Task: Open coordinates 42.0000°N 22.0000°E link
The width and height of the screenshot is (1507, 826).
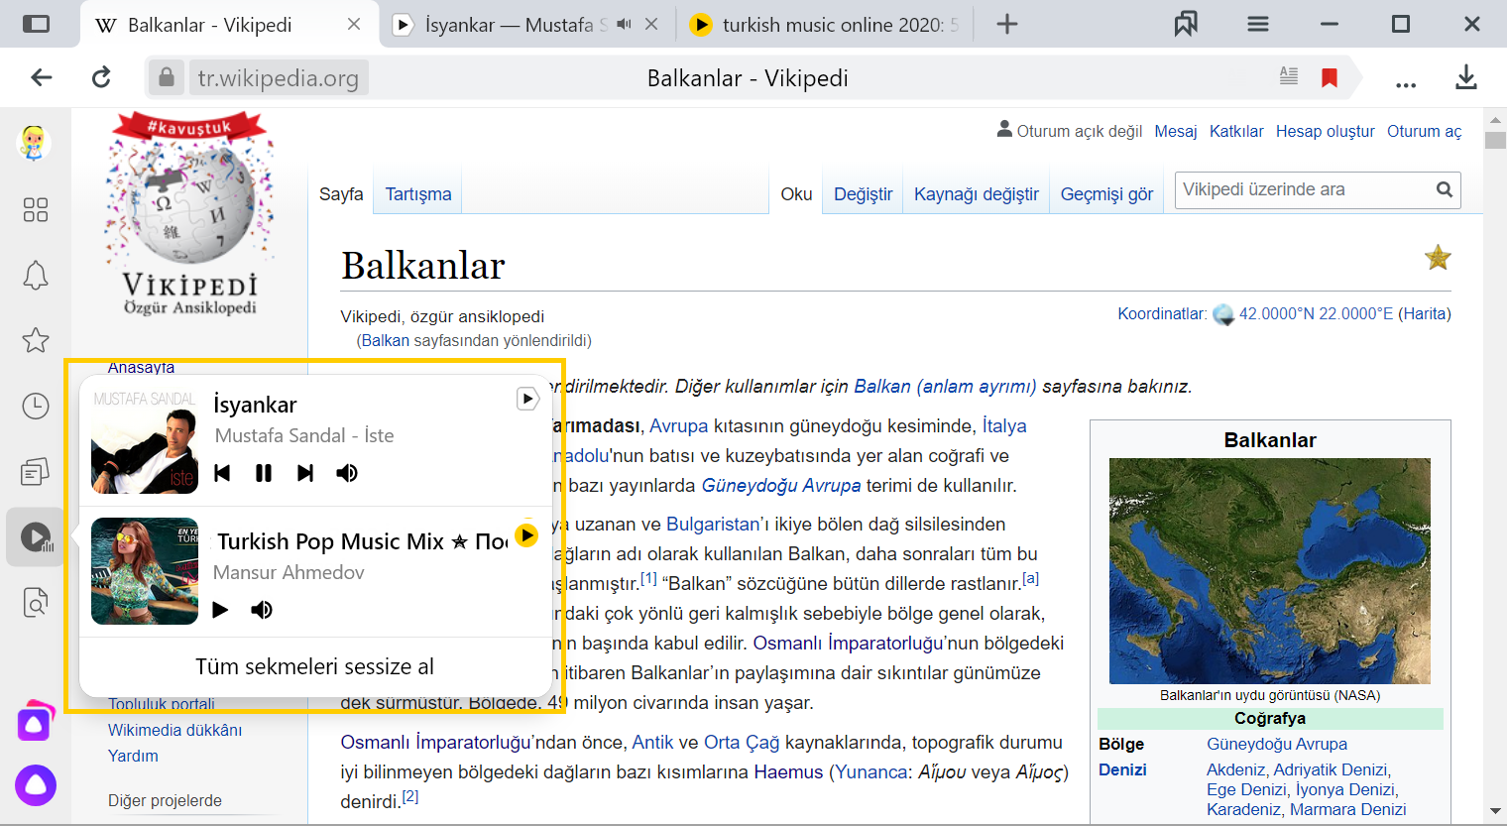Action: coord(1316,313)
